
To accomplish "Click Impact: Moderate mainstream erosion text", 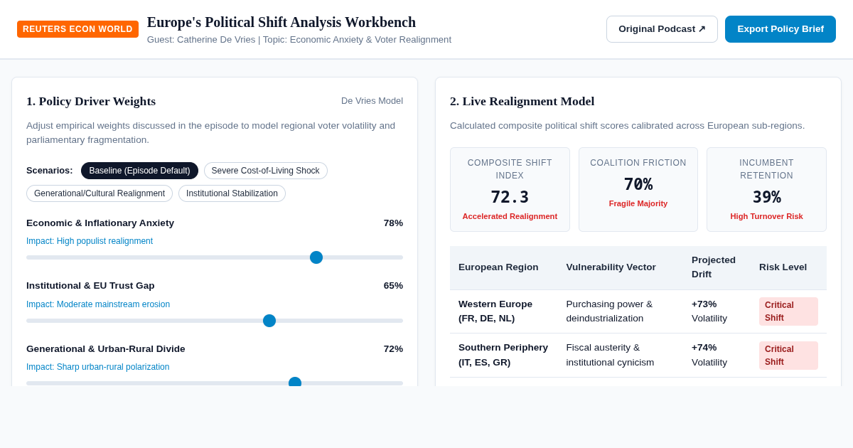I will coord(98,304).
